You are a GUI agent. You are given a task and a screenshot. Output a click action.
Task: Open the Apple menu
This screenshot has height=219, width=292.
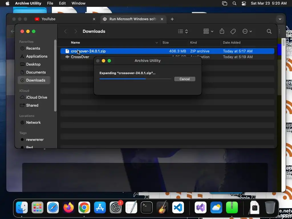point(7,3)
